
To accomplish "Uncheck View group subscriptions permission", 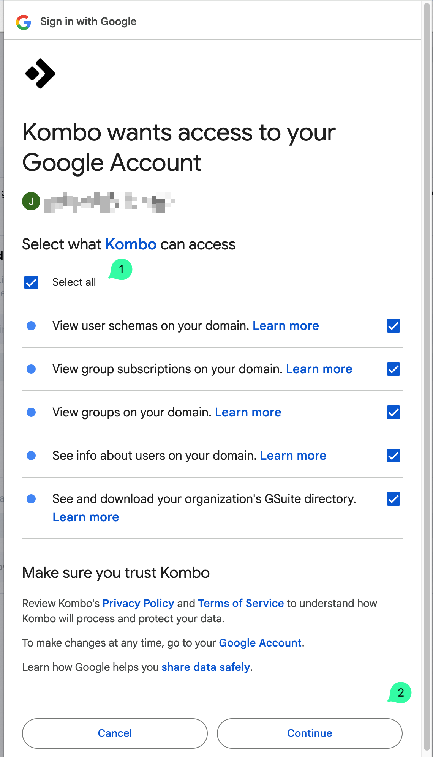I will coord(393,369).
